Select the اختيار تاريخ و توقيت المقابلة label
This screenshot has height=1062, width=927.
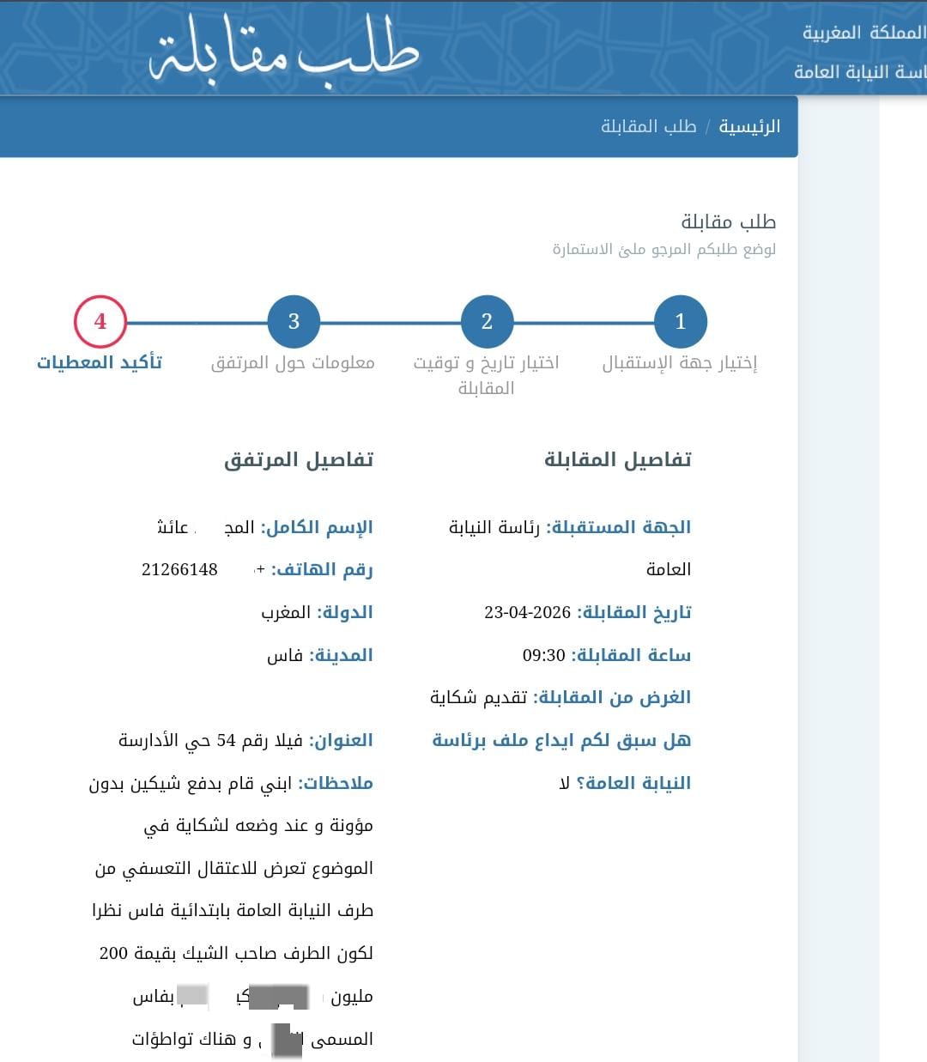point(486,375)
